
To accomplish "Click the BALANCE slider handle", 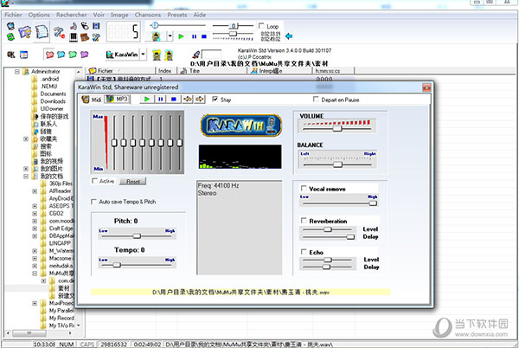I will [337, 164].
